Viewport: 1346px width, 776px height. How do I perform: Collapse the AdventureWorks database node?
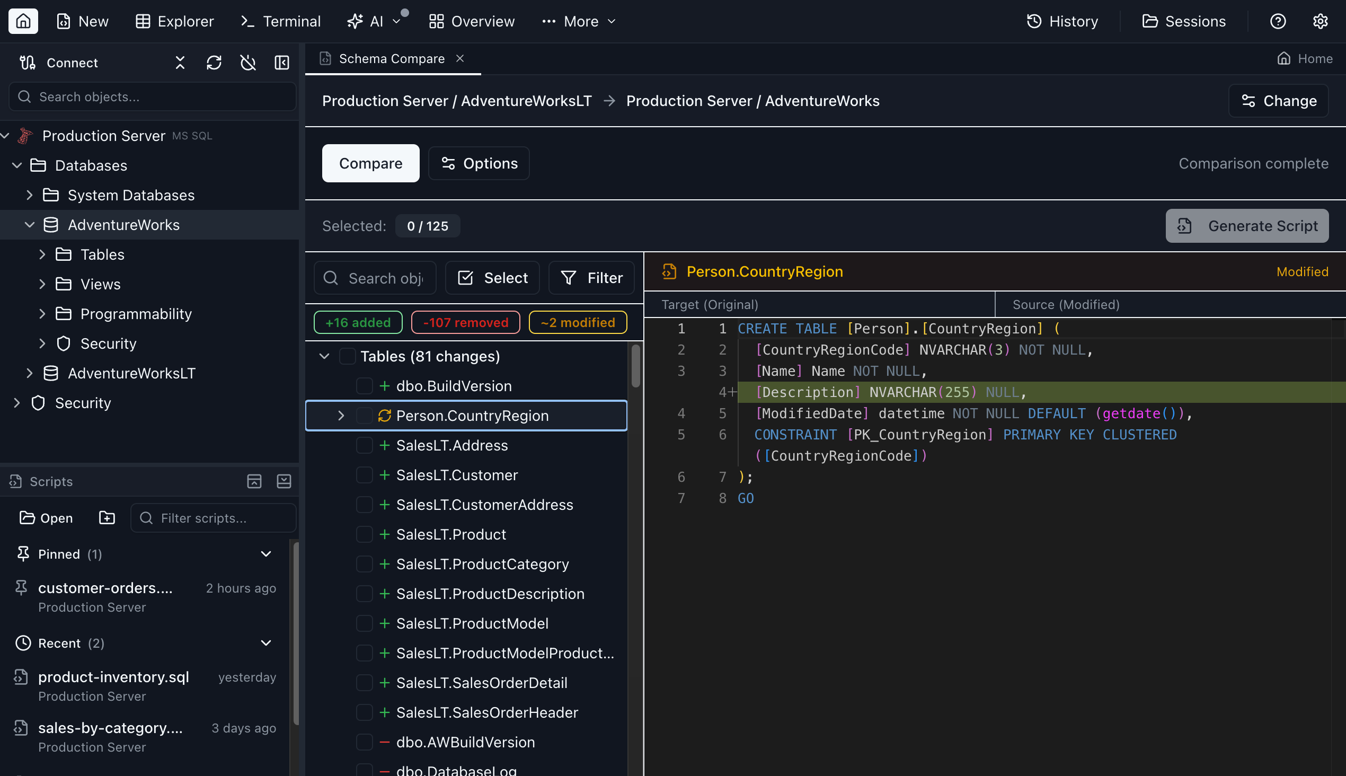click(x=30, y=224)
